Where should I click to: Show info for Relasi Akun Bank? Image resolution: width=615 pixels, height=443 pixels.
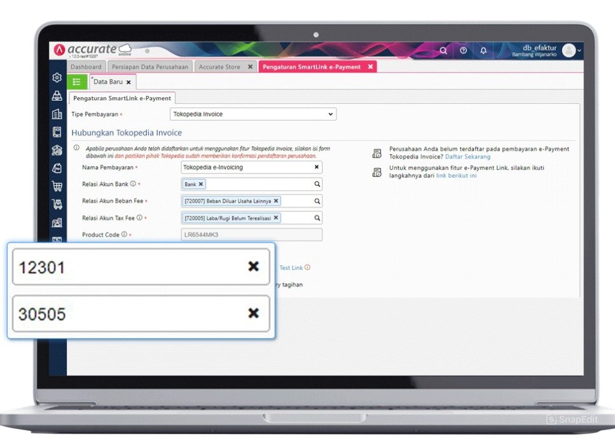pyautogui.click(x=133, y=184)
